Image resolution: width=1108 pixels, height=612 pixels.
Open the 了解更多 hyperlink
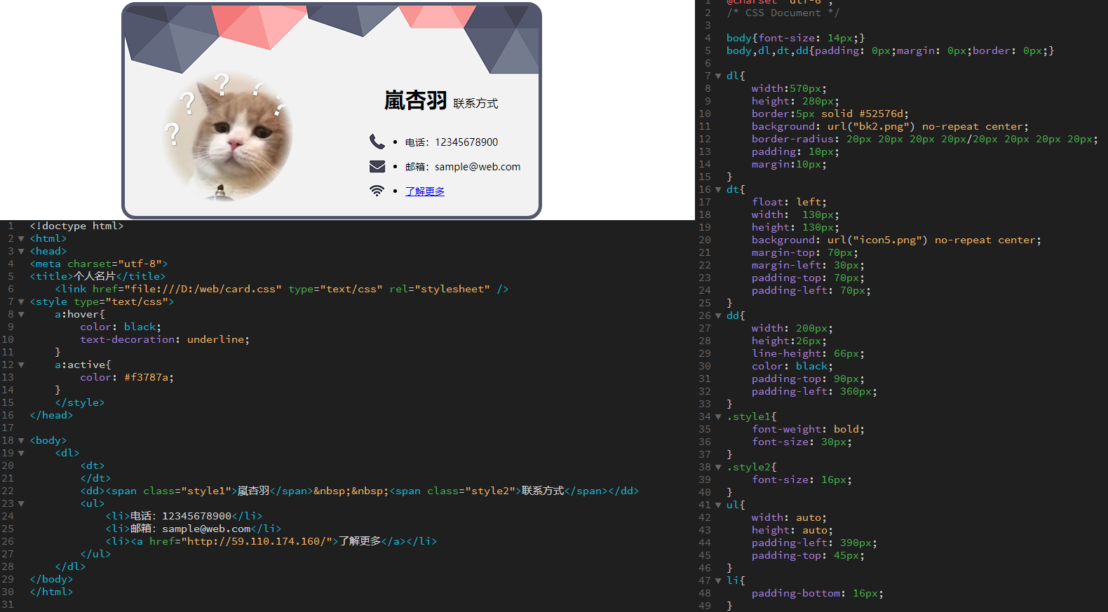(x=424, y=191)
